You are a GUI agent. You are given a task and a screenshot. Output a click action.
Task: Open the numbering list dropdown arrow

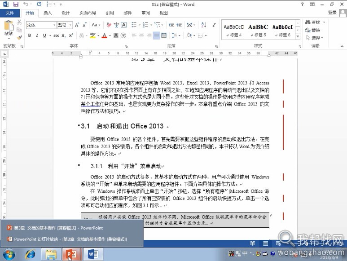[151, 25]
